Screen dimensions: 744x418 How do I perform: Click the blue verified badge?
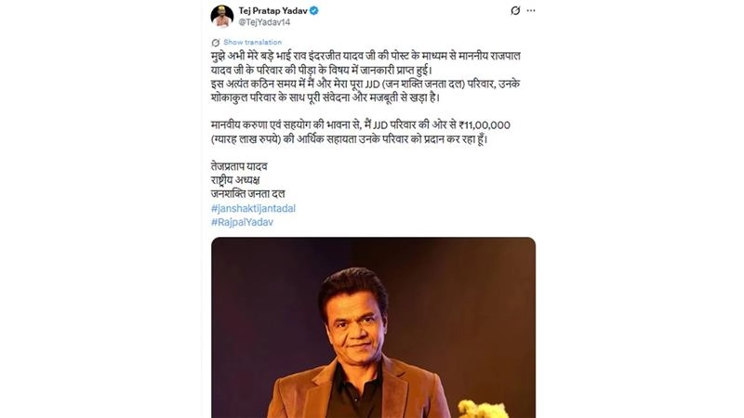314,11
